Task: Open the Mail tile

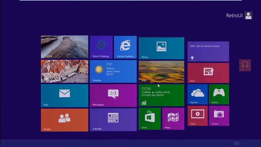Action: click(x=64, y=96)
